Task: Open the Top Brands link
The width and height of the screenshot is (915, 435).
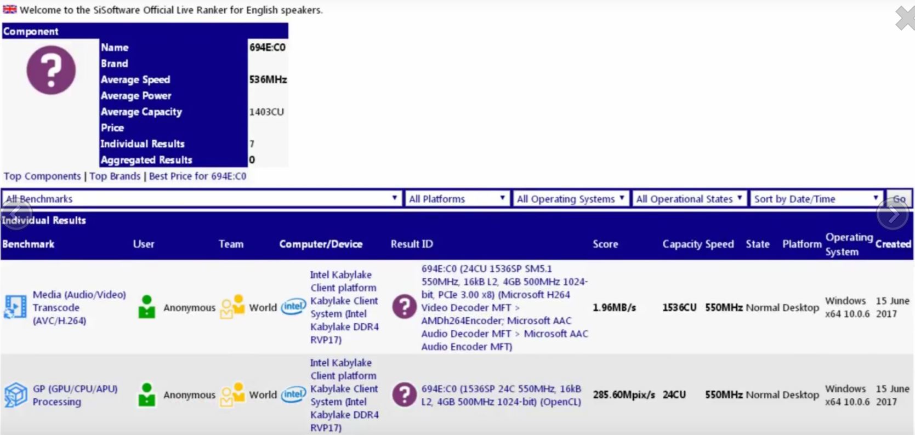Action: pos(115,176)
